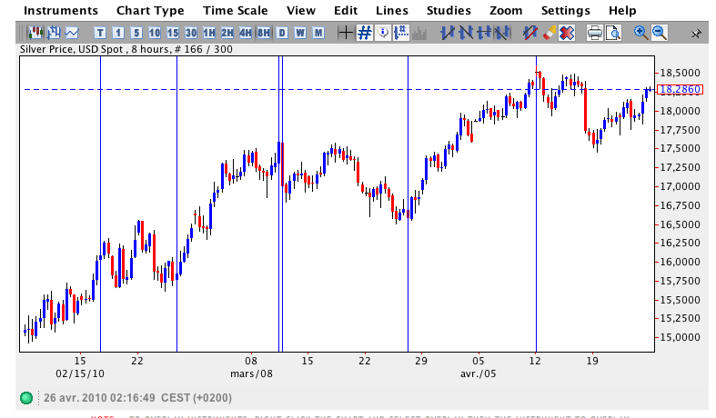Screen dimensions: 716x418
Task: Open the Instruments menu
Action: (x=60, y=11)
